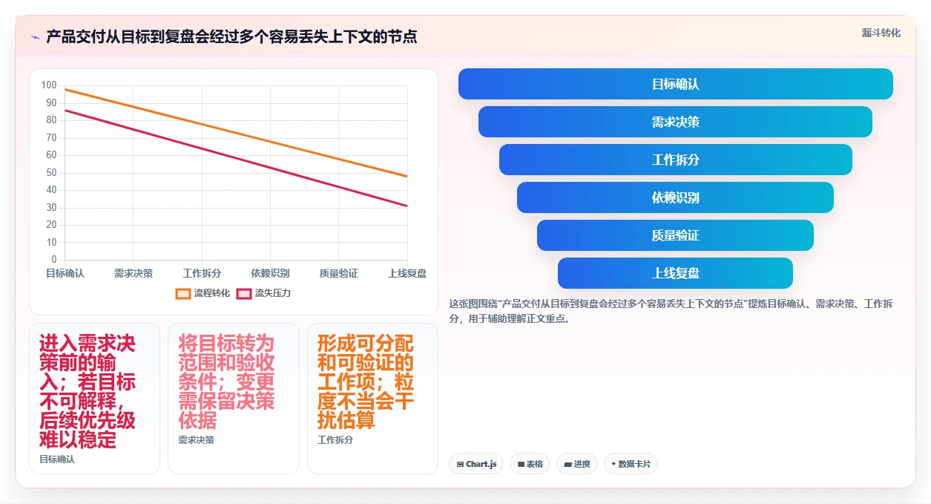
Task: Select the 质量验证 funnel bar
Action: (675, 235)
